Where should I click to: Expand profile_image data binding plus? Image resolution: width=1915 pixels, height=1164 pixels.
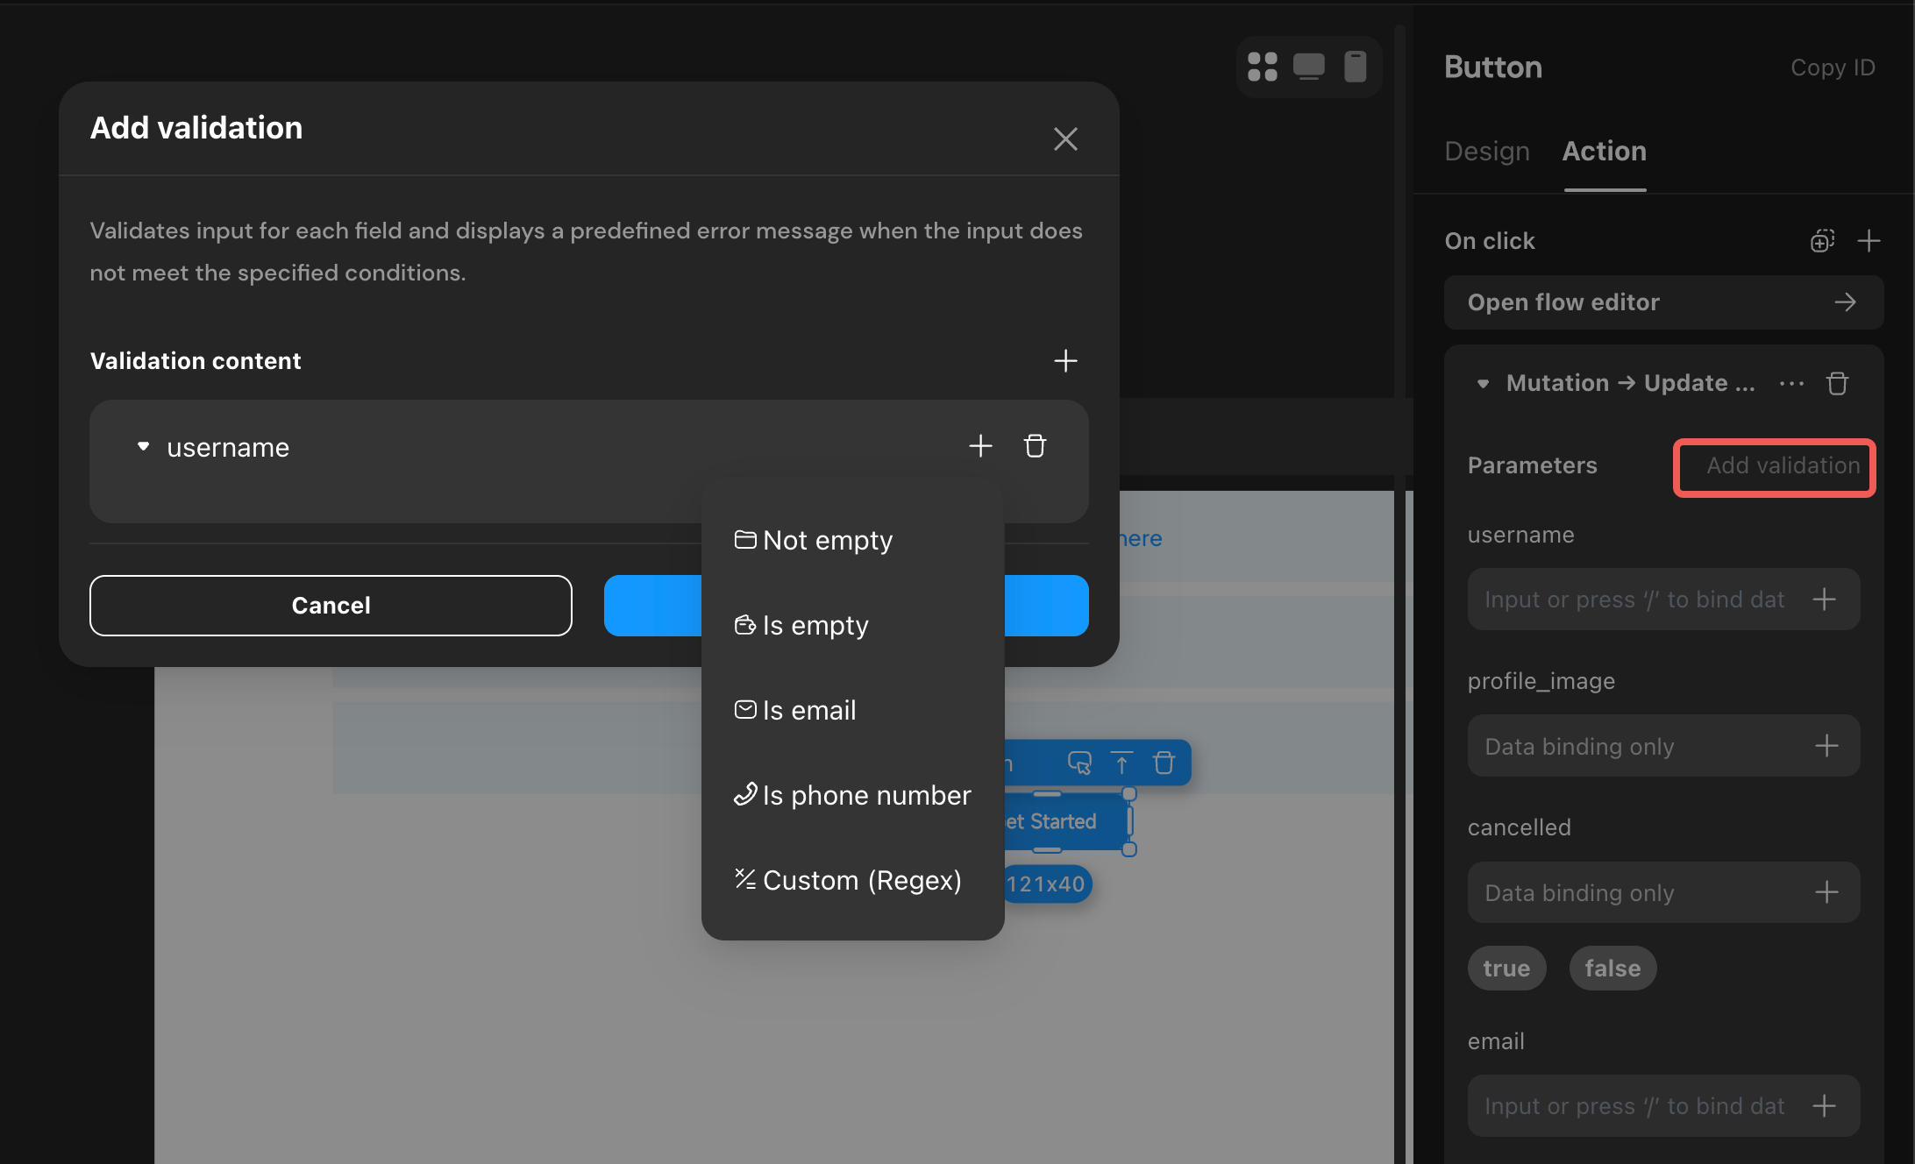(1826, 746)
